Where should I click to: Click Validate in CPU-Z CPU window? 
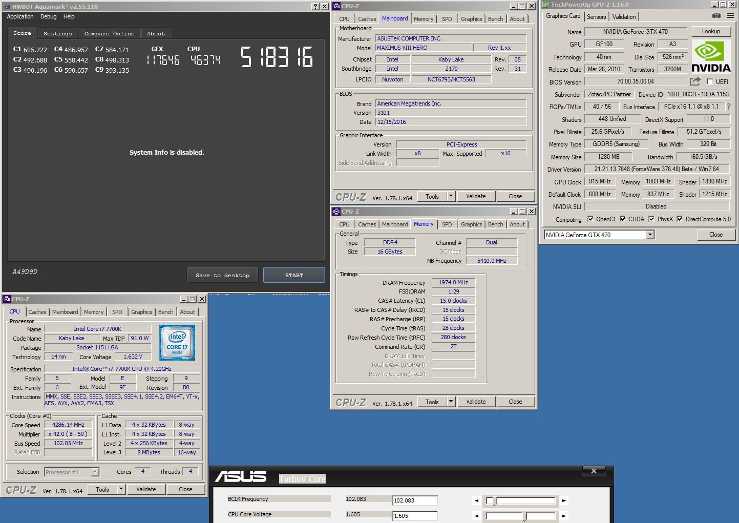(x=146, y=489)
